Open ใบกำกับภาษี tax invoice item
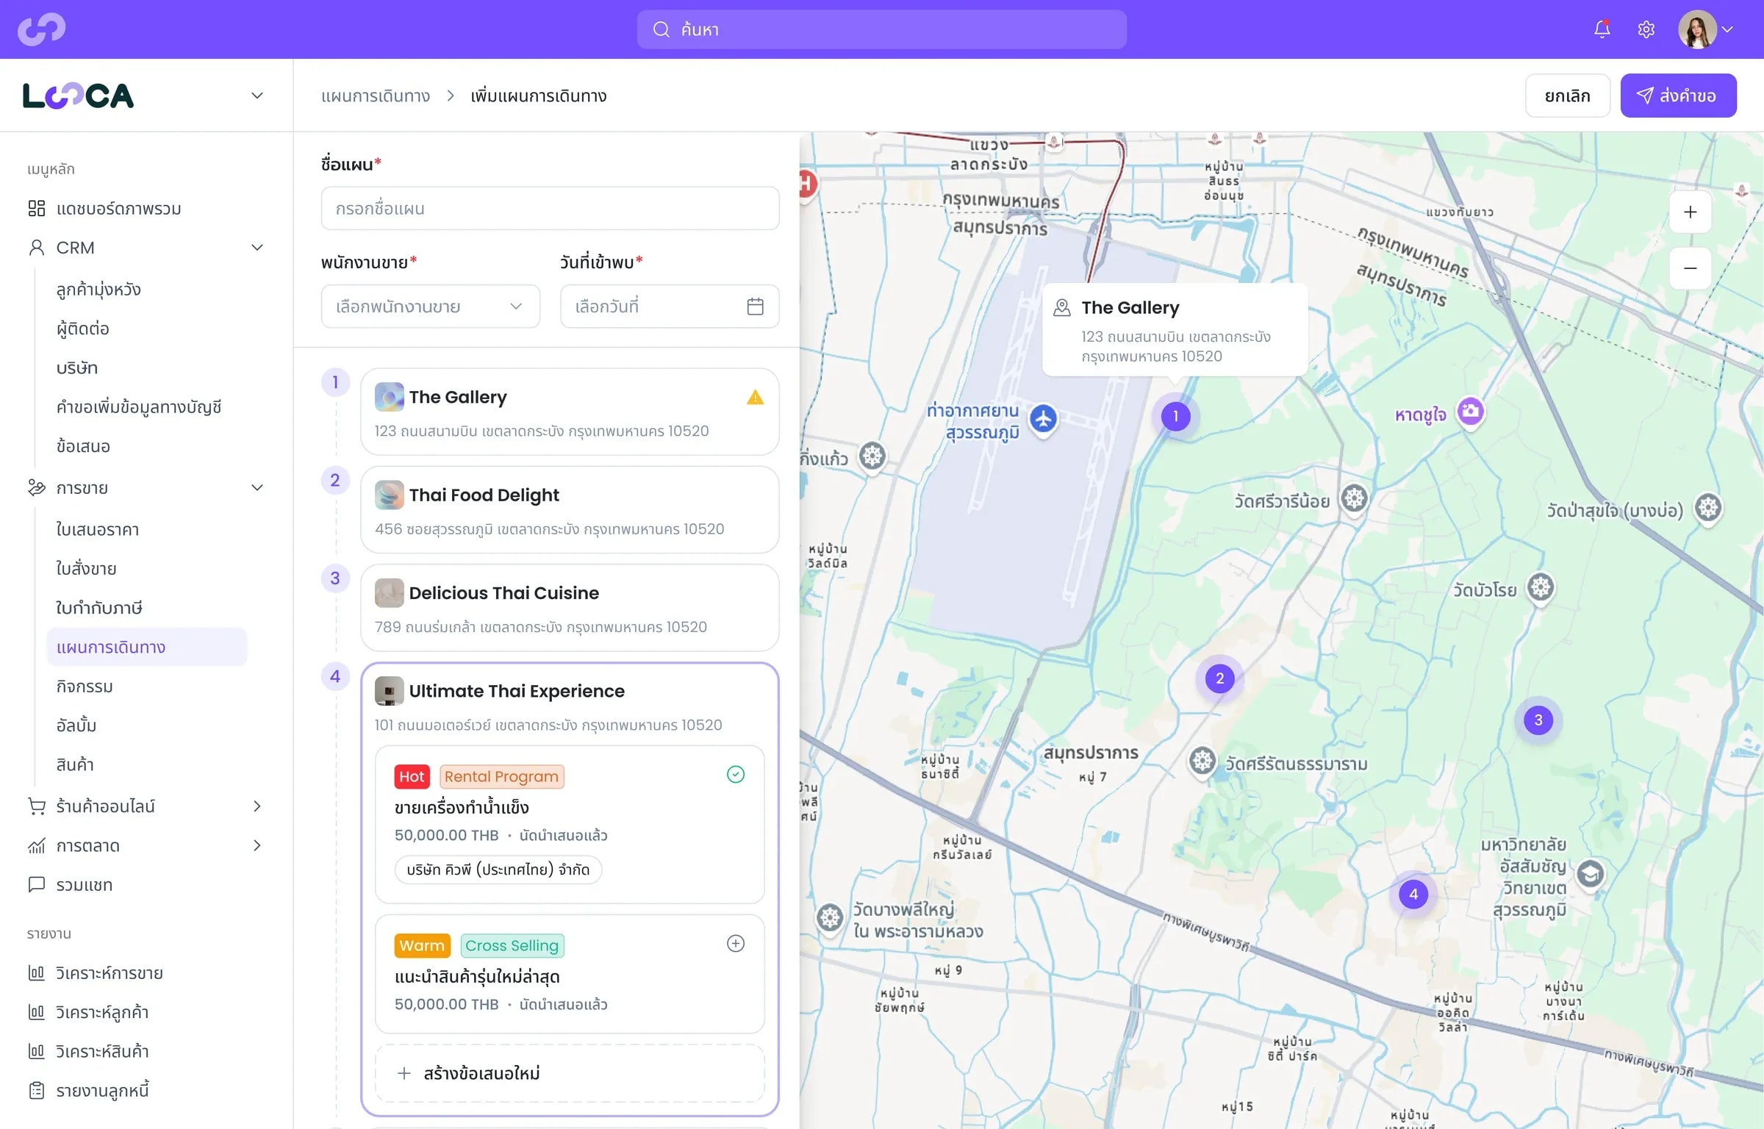Image resolution: width=1764 pixels, height=1129 pixels. 99,608
